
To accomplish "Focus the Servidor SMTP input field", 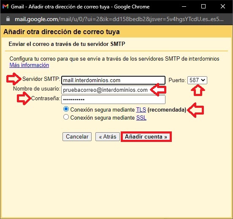I will click(113, 80).
